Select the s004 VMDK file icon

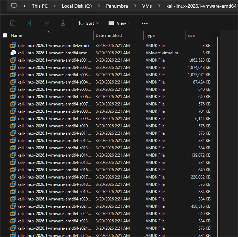click(x=13, y=82)
